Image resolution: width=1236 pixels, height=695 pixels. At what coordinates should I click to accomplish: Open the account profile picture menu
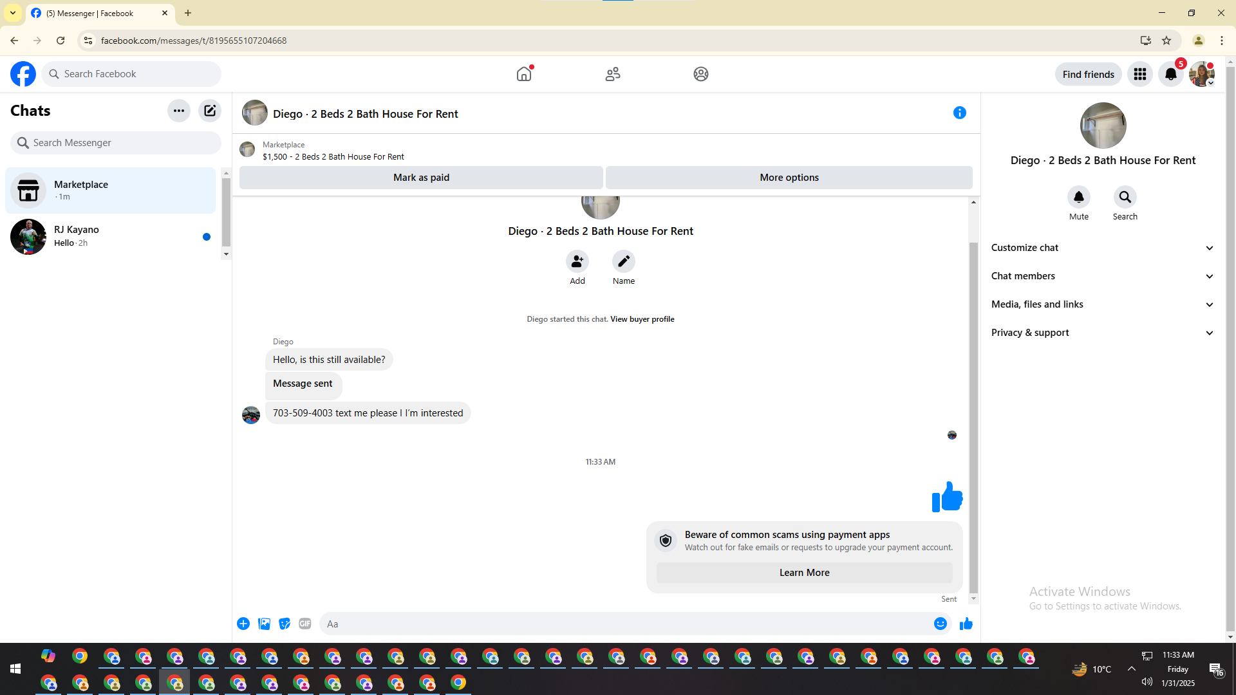point(1202,74)
